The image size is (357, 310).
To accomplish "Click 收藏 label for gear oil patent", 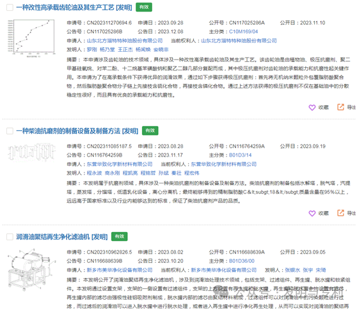I will coord(324,107).
